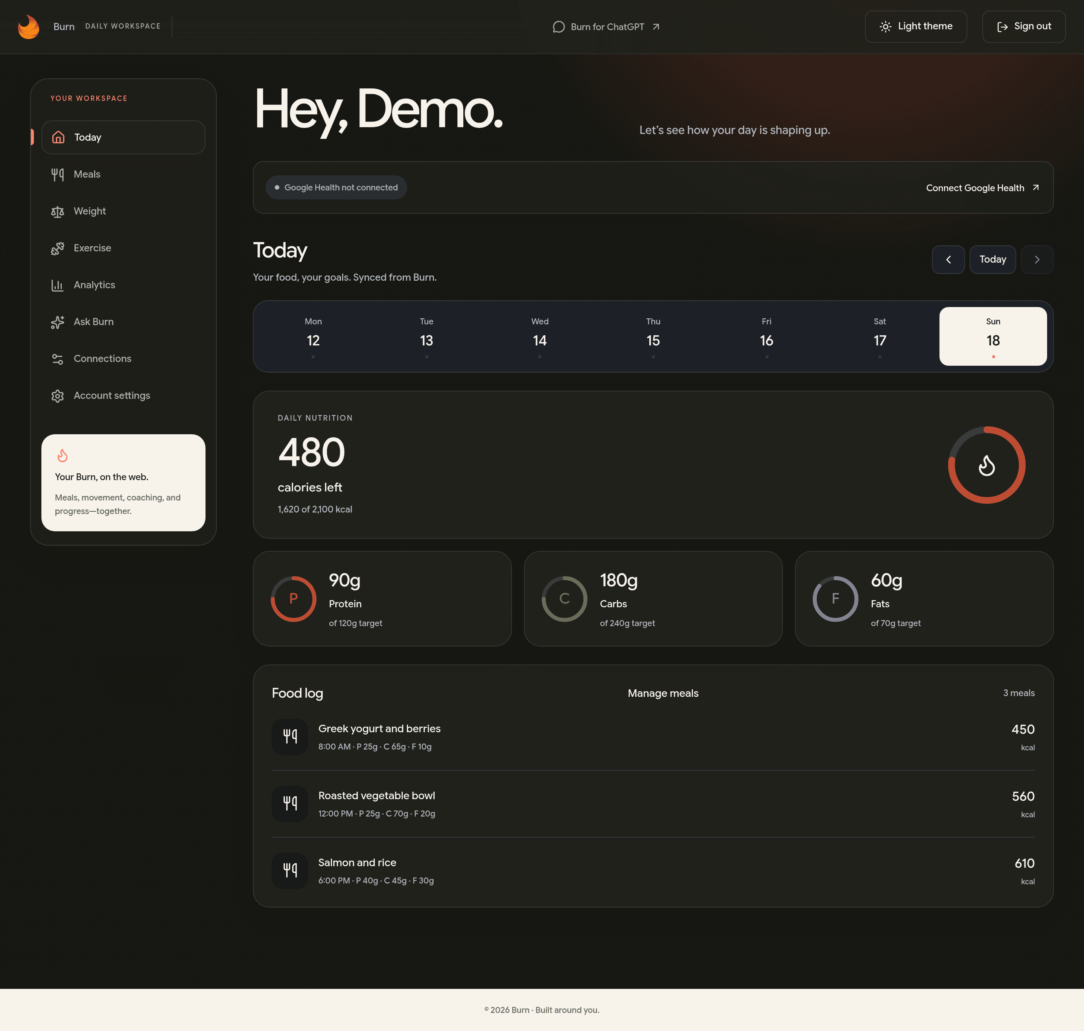Click the Protein P progress ring

294,599
